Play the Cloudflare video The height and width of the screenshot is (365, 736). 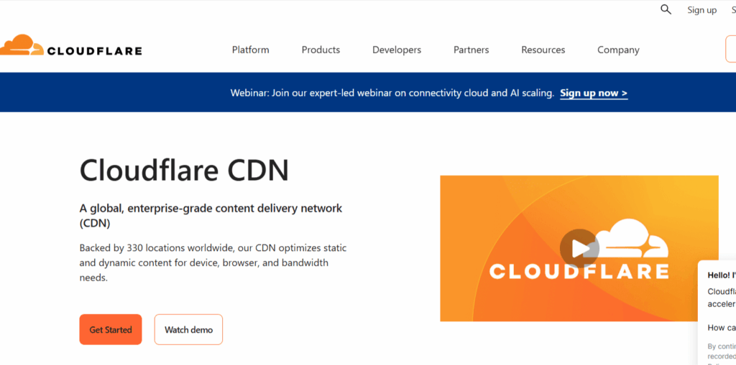pyautogui.click(x=579, y=248)
